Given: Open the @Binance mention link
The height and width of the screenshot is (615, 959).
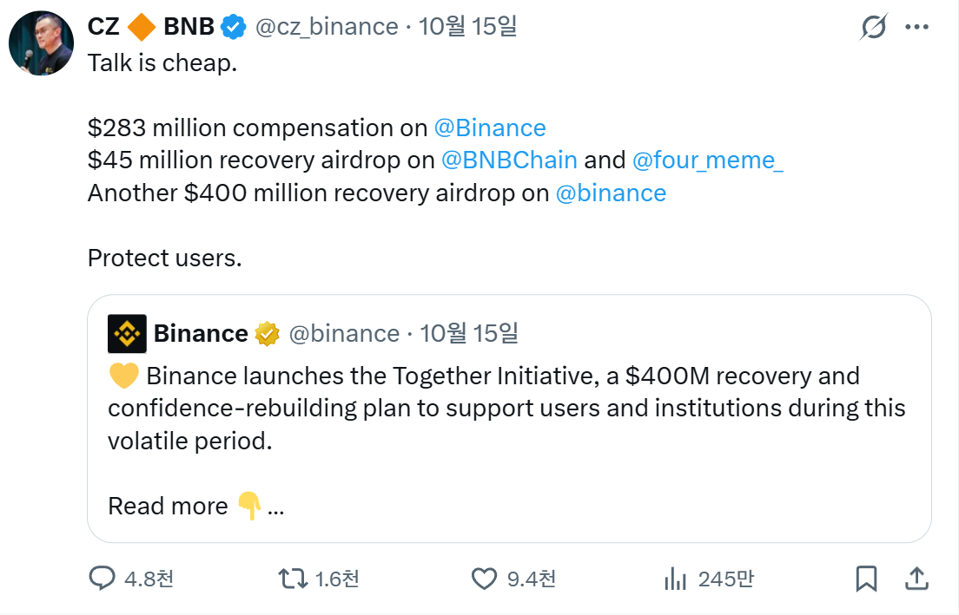Looking at the screenshot, I should coord(490,128).
